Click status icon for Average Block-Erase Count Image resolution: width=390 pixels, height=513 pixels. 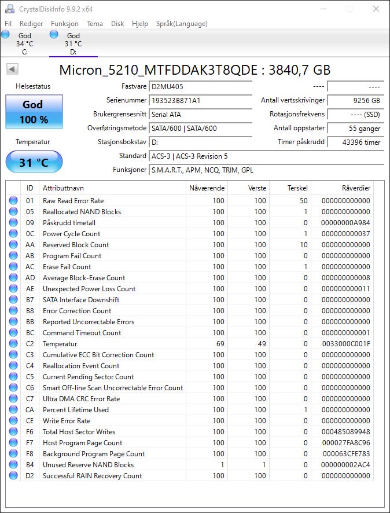(x=13, y=277)
